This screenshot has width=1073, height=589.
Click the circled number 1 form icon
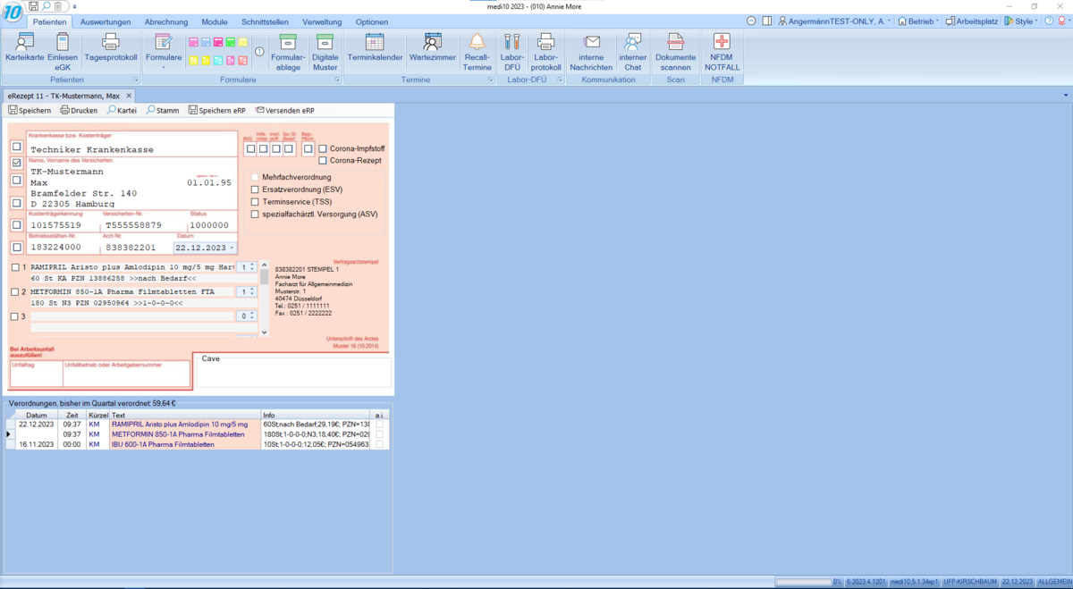click(259, 52)
